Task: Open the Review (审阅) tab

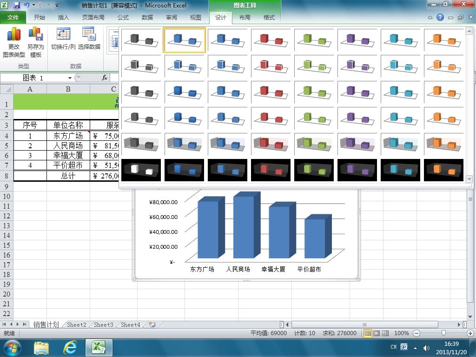Action: [172, 18]
